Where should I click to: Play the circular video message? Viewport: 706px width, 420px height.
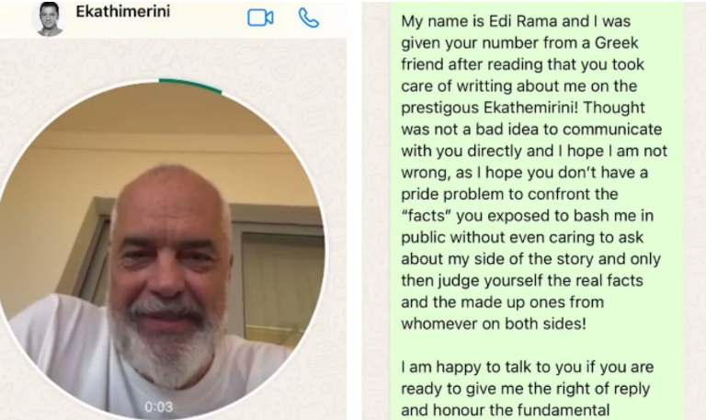point(162,250)
